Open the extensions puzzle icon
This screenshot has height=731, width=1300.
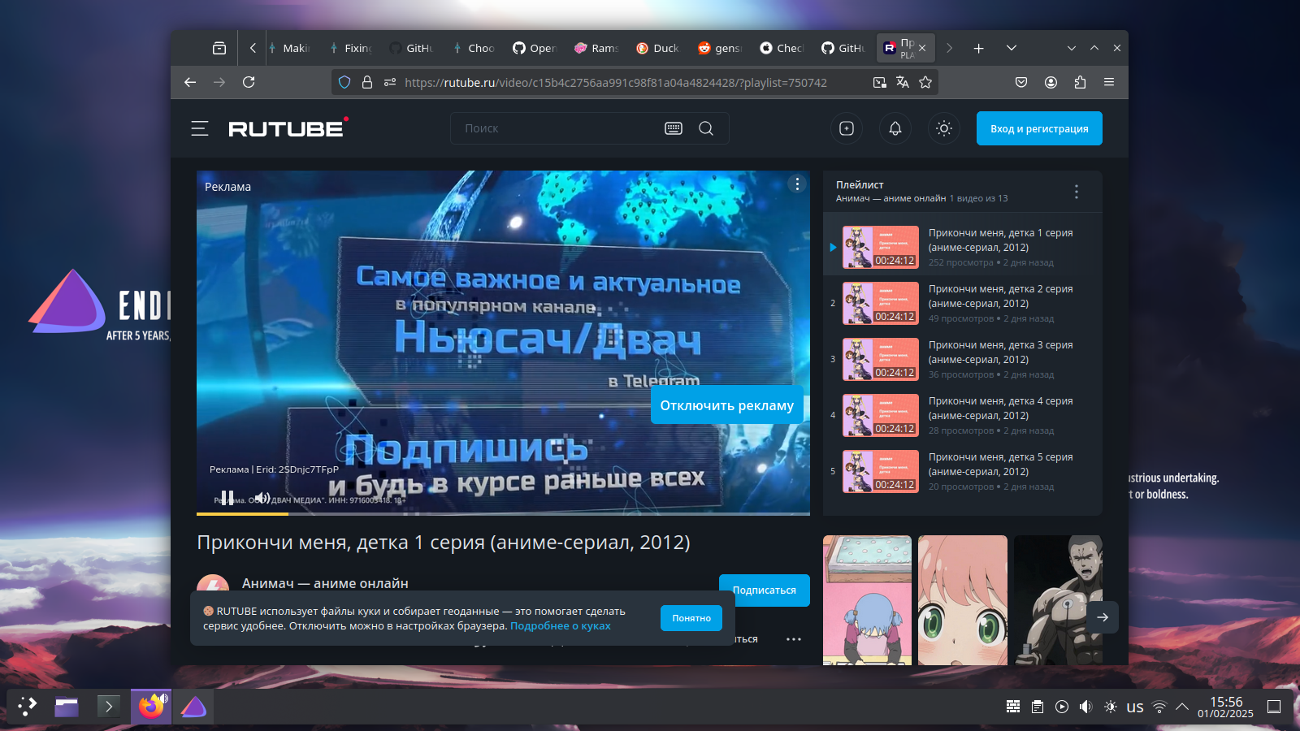(x=1080, y=82)
